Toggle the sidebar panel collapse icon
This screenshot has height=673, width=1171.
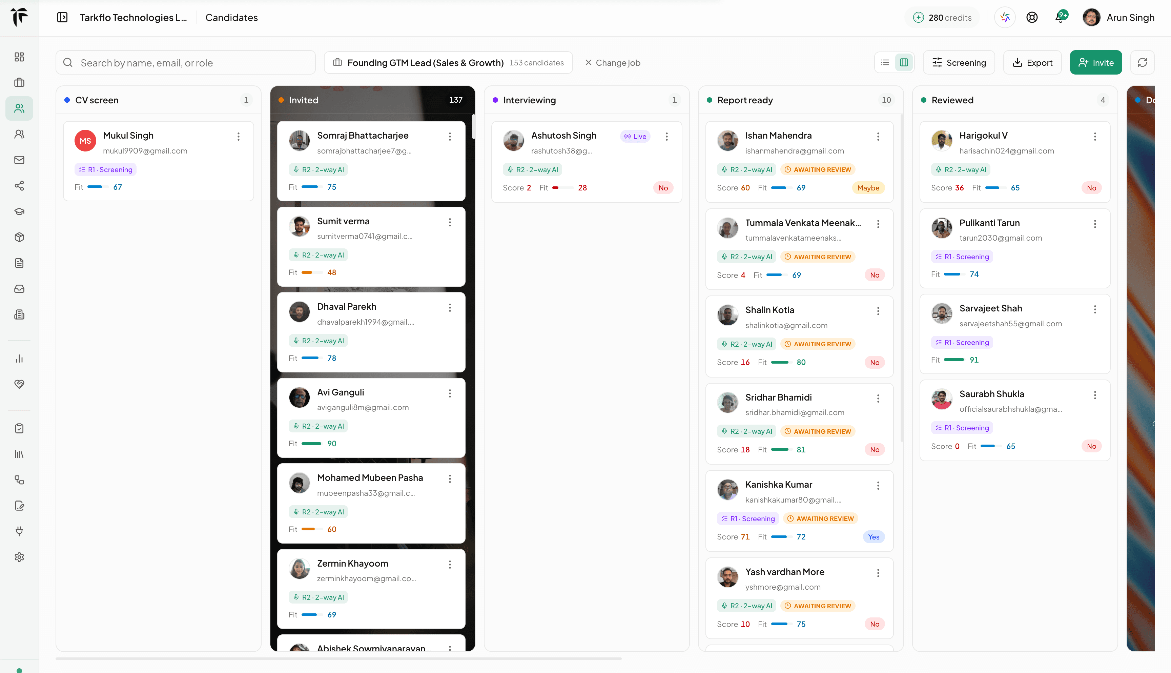pos(62,18)
